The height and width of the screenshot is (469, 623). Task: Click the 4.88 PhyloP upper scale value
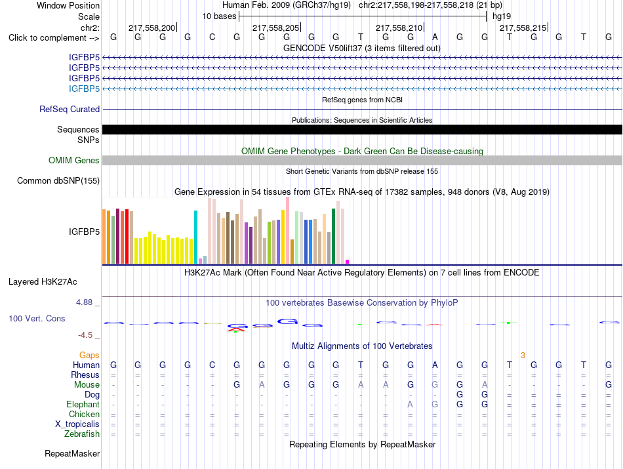(x=84, y=302)
